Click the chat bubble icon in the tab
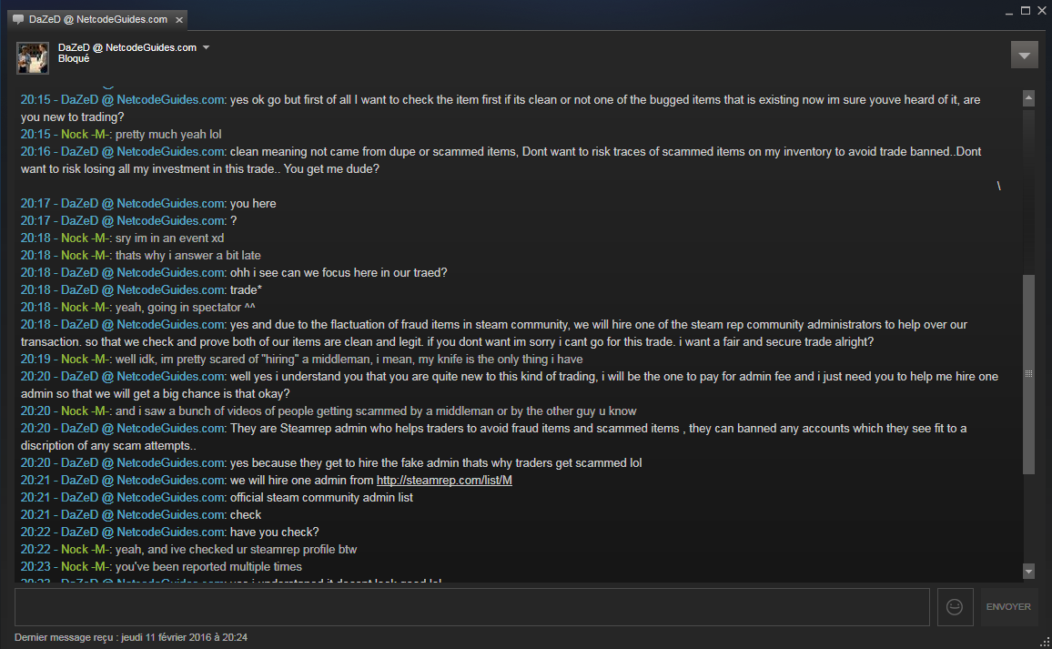The width and height of the screenshot is (1052, 649). [x=18, y=19]
